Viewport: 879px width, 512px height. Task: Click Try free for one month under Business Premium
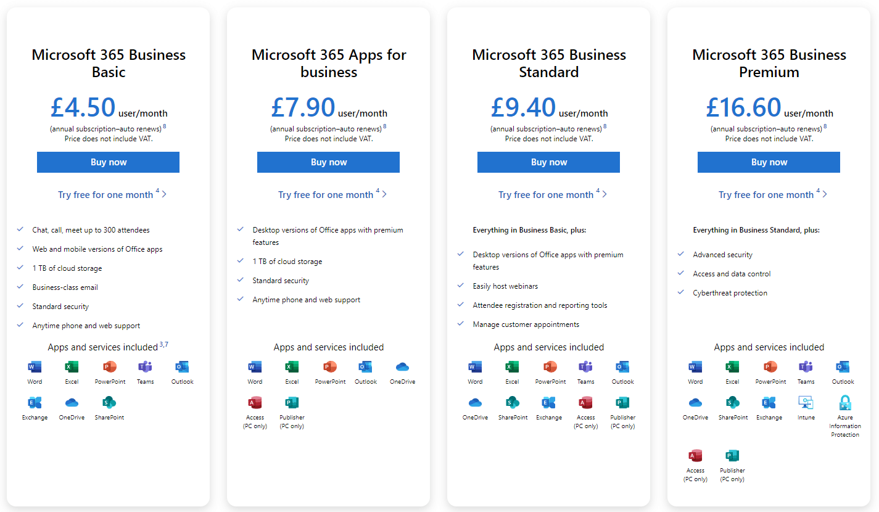coord(767,194)
